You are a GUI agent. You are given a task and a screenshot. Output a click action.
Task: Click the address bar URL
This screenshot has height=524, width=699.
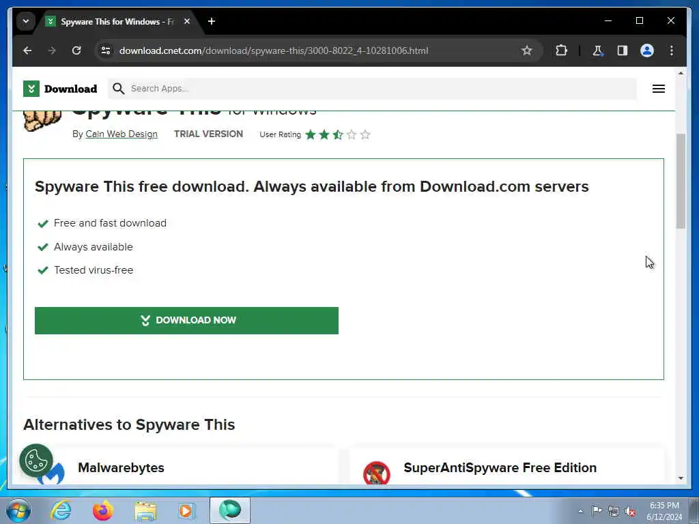[274, 50]
